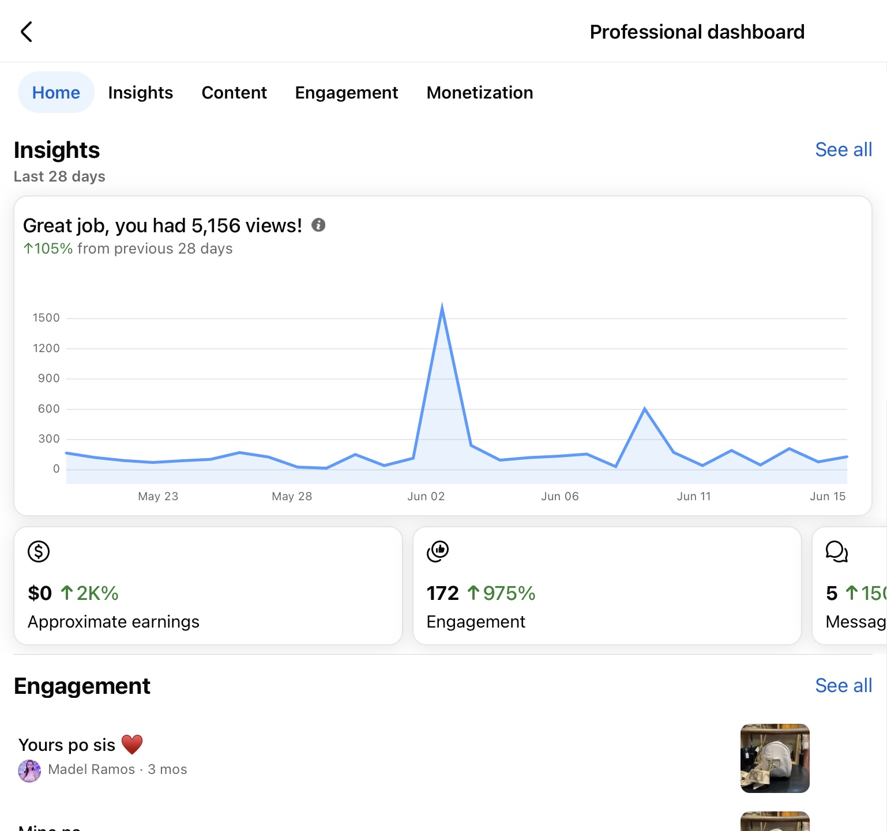
Task: Click the dollar earnings icon
Action: tap(39, 552)
